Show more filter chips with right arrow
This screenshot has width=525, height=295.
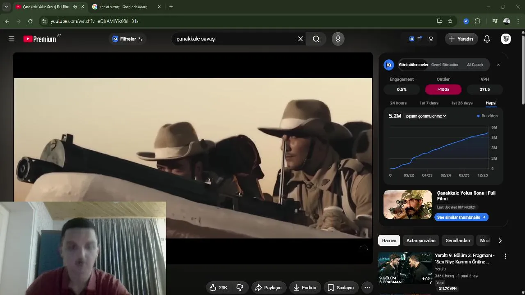500,241
